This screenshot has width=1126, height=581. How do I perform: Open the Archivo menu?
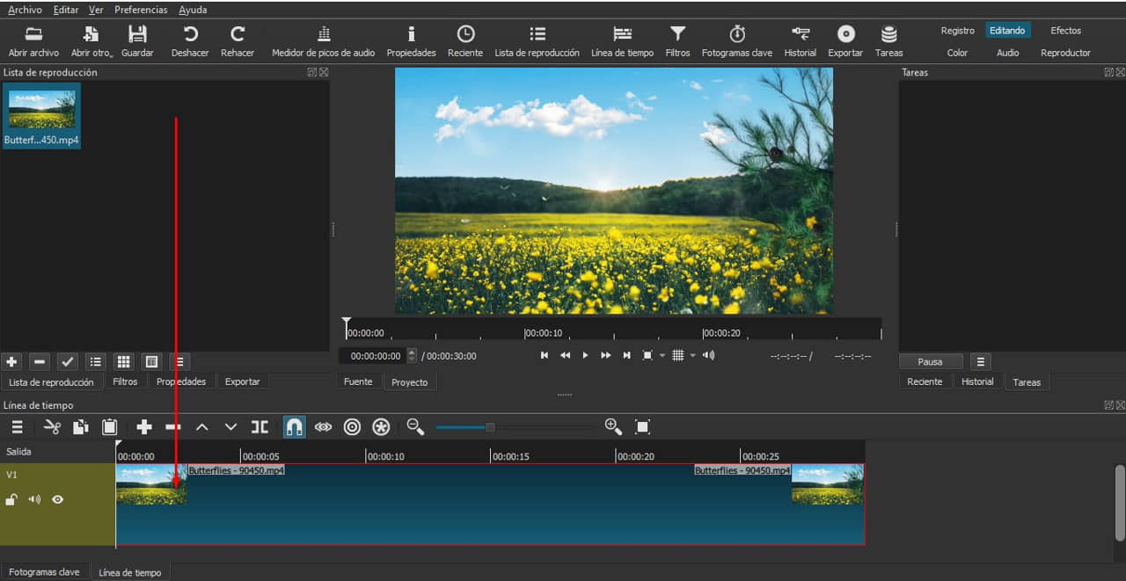click(25, 10)
